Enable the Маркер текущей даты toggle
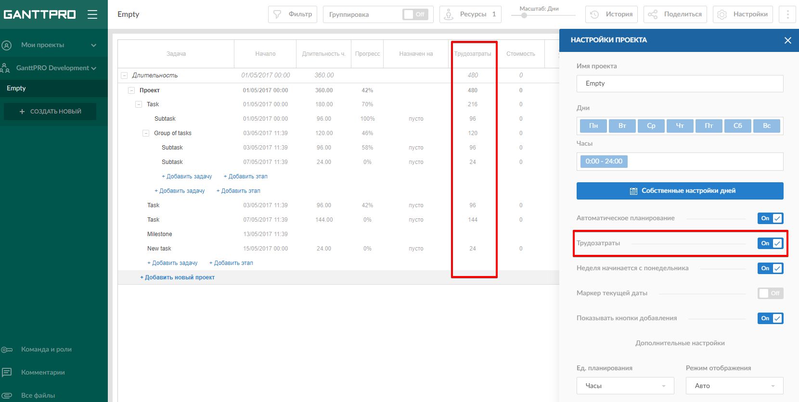799x402 pixels. (x=771, y=293)
